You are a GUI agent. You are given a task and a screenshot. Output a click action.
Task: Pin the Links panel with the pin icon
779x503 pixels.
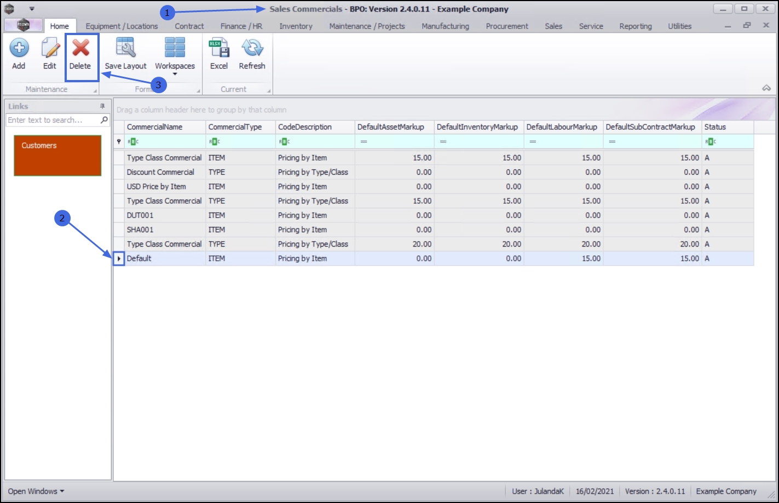[102, 106]
